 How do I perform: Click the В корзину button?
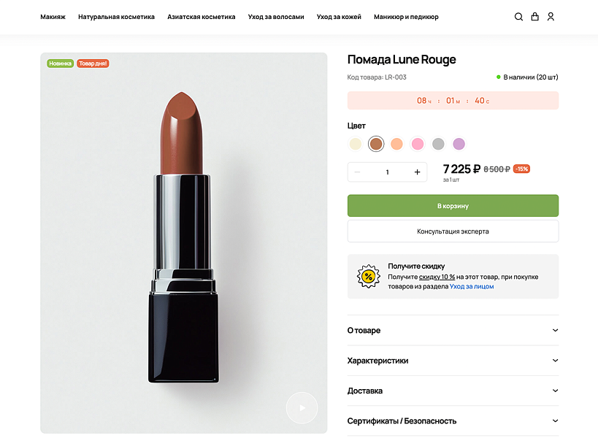point(453,205)
